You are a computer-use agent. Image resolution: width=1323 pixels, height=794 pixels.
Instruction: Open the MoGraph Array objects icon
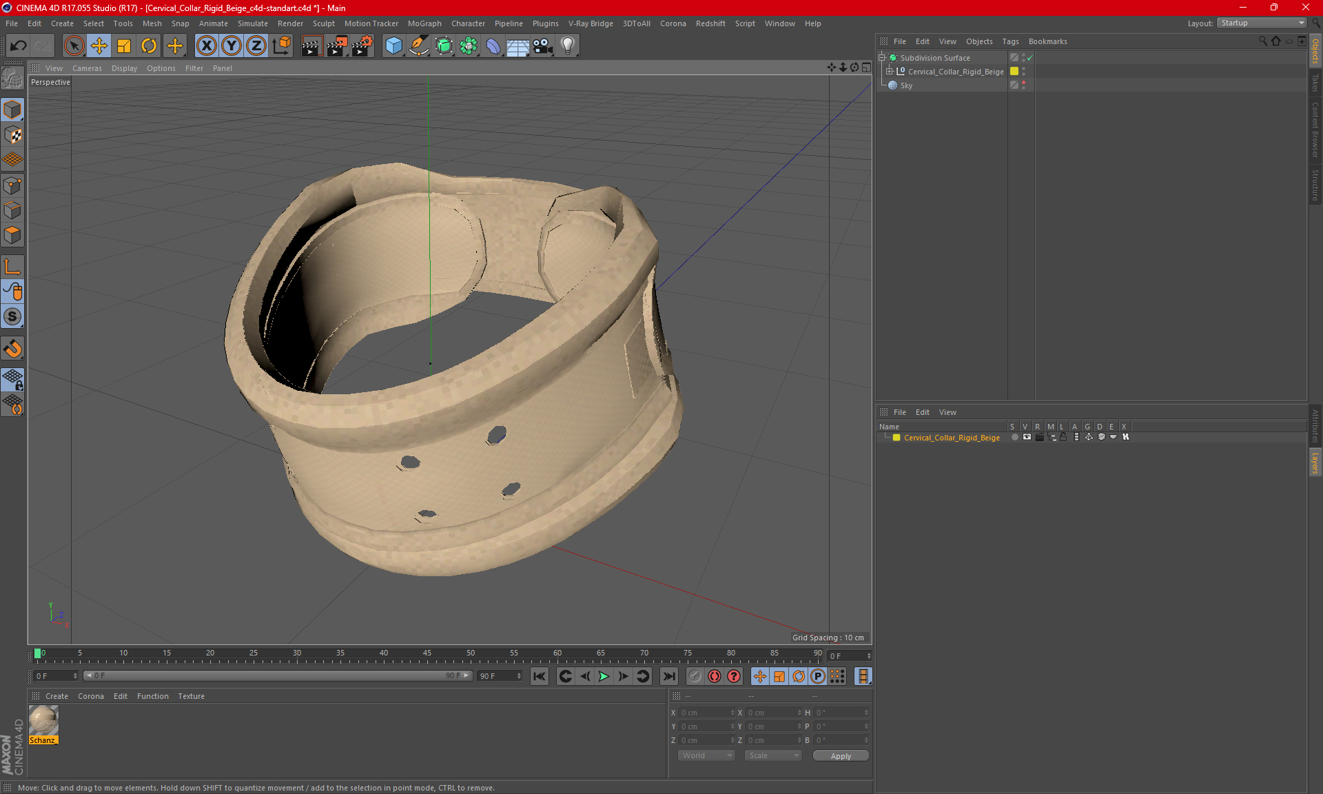pyautogui.click(x=469, y=45)
